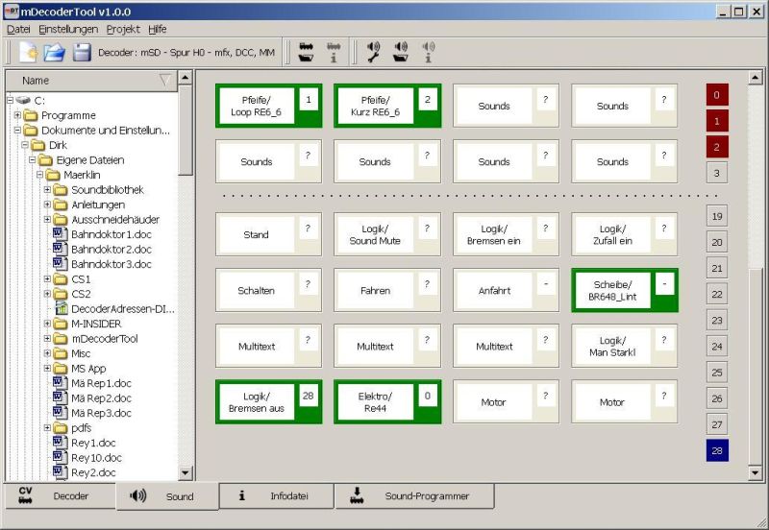Click the DecoderAdressen-DI... spreadsheet file
769x530 pixels.
coord(115,309)
